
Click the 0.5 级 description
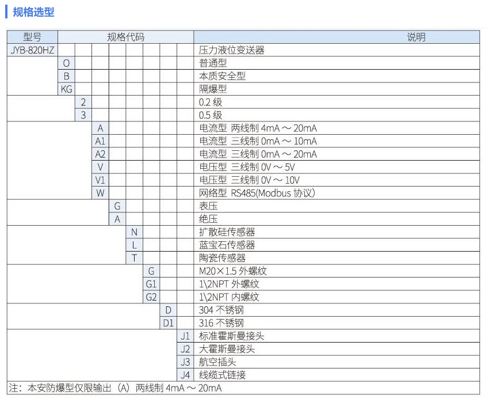(211, 115)
